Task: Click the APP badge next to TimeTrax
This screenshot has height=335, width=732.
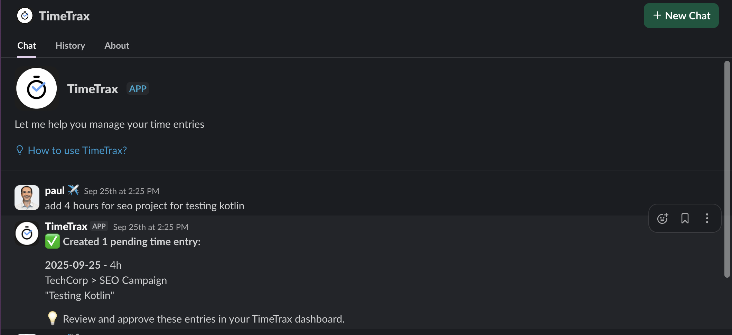Action: [x=137, y=88]
